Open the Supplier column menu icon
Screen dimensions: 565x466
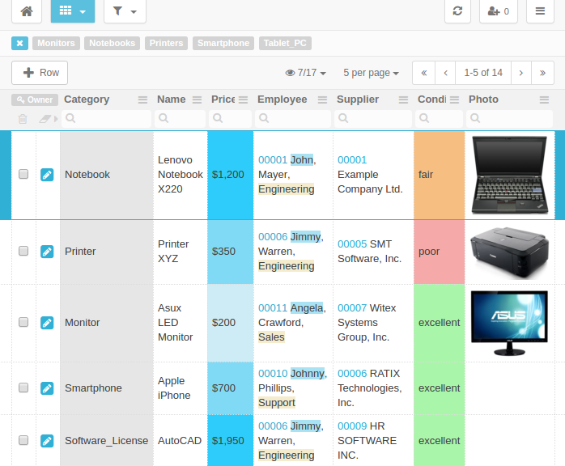(x=403, y=100)
